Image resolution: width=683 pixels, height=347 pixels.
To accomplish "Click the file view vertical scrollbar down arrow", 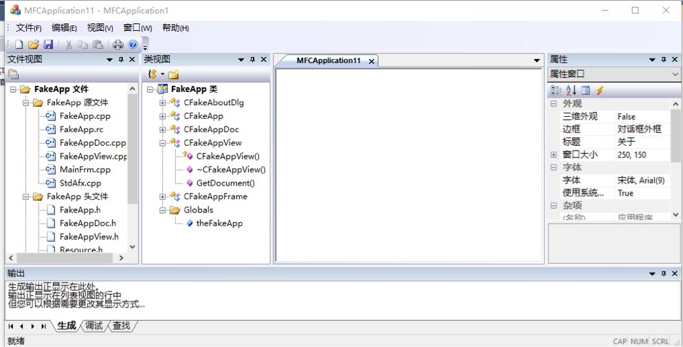I will 133,247.
